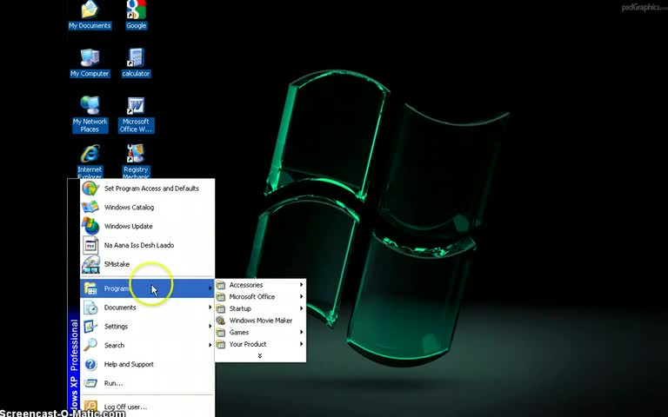This screenshot has width=668, height=417.
Task: Expand the Settings submenu arrow
Action: click(210, 327)
